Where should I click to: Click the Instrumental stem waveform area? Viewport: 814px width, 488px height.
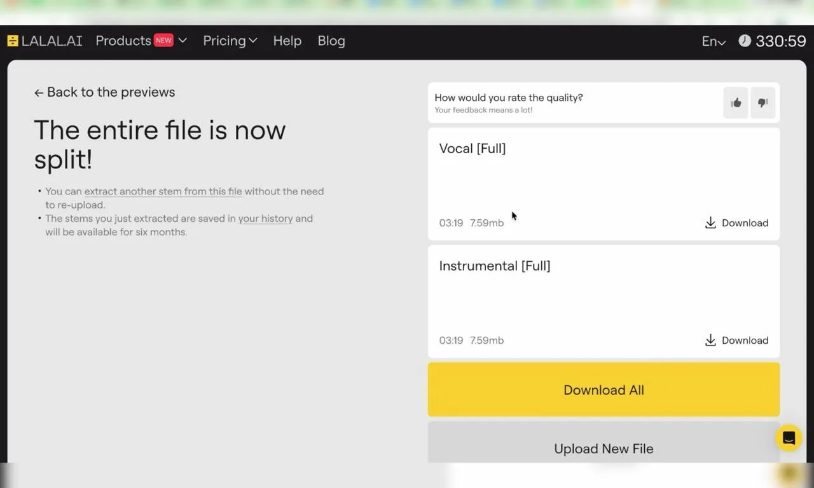pos(604,303)
